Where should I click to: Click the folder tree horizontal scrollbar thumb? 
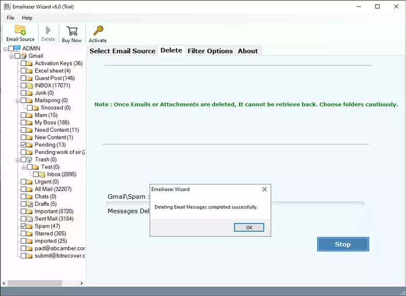(35, 283)
